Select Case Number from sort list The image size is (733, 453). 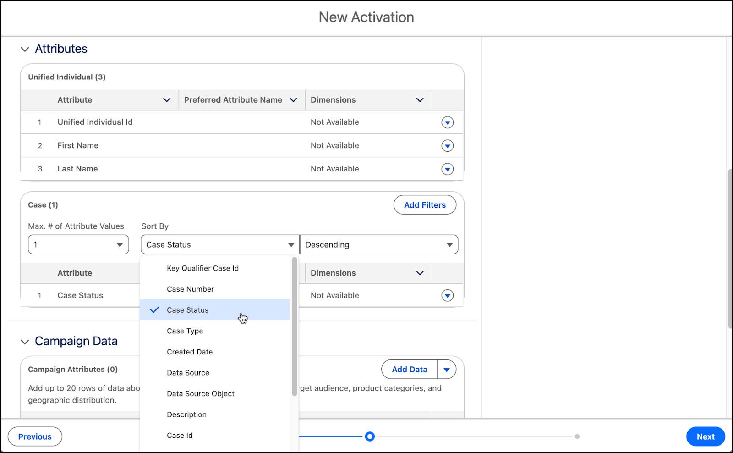[190, 289]
